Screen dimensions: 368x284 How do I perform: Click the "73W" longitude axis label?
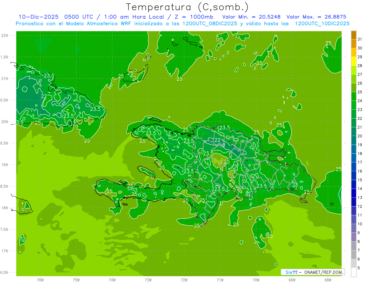(x=148, y=280)
